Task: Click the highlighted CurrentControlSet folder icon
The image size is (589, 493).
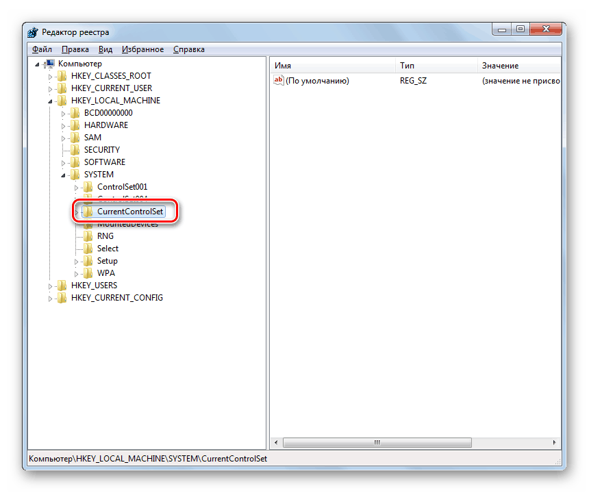Action: 88,211
